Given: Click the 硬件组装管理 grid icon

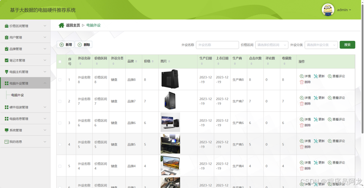Looking at the screenshot, I should click(6, 107).
